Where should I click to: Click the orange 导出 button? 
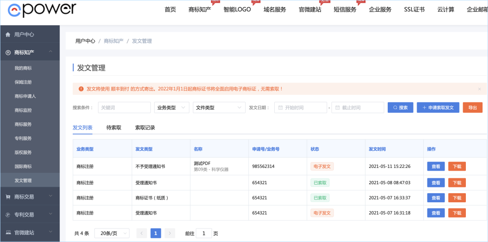[473, 107]
